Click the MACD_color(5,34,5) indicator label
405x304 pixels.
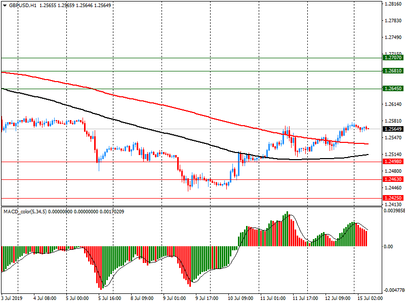tap(25, 212)
